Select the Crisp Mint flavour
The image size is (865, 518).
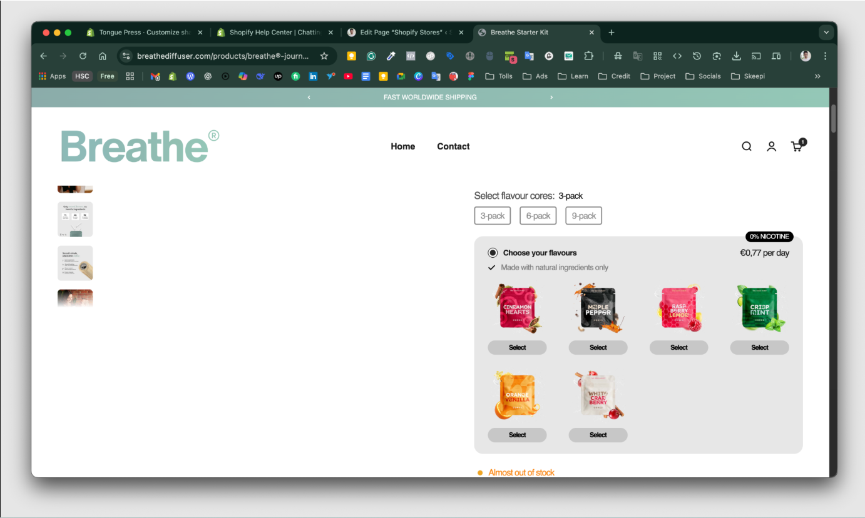click(759, 347)
